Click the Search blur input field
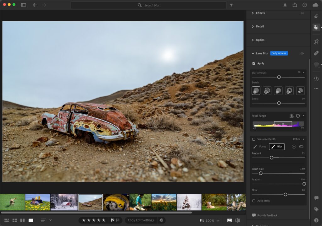 click(x=149, y=5)
